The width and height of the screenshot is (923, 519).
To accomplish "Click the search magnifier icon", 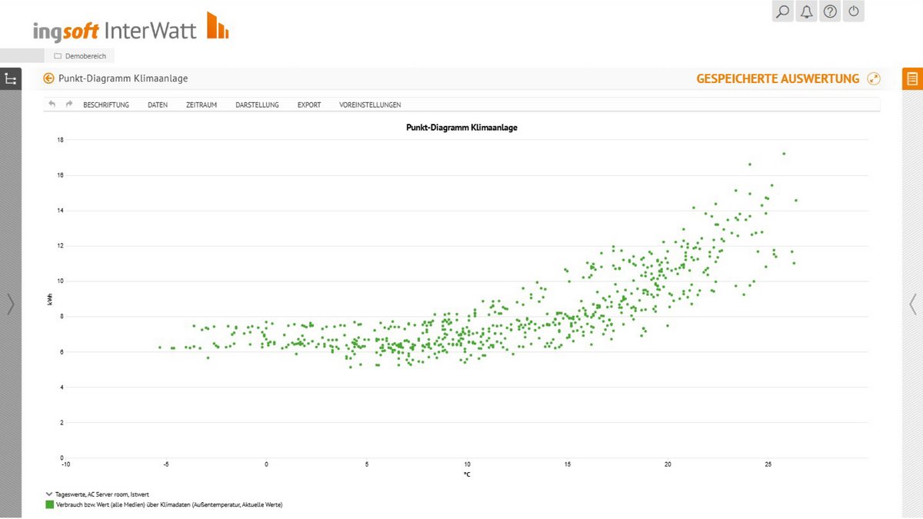I will 782,12.
